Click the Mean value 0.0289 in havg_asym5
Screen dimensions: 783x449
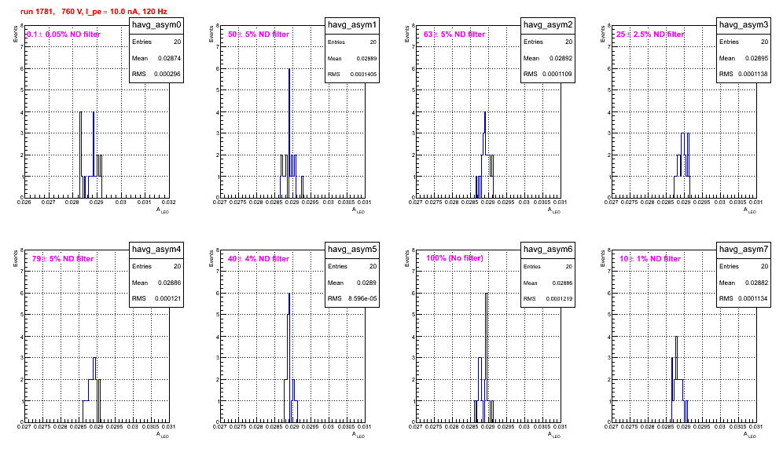click(x=367, y=283)
